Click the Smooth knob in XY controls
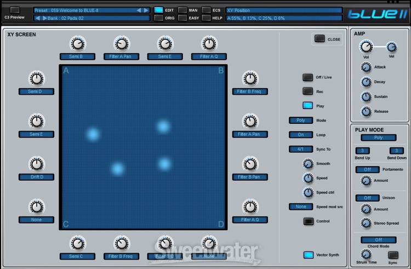411x269 pixels. click(308, 164)
